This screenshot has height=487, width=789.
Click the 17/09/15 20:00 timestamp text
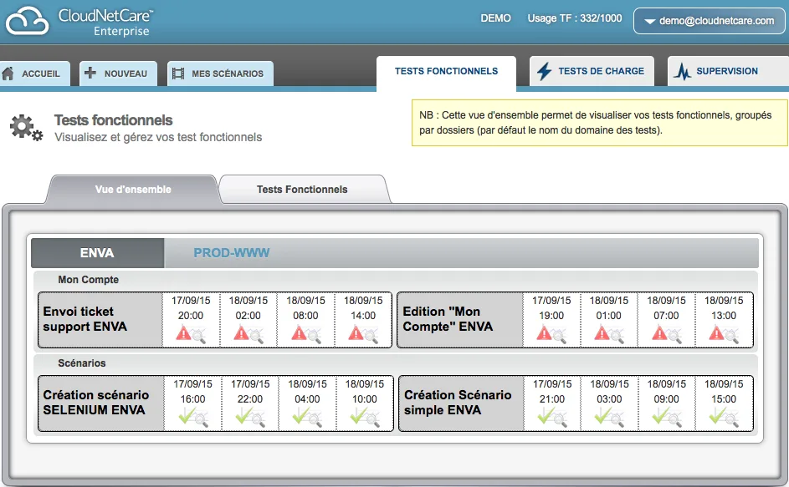point(191,308)
